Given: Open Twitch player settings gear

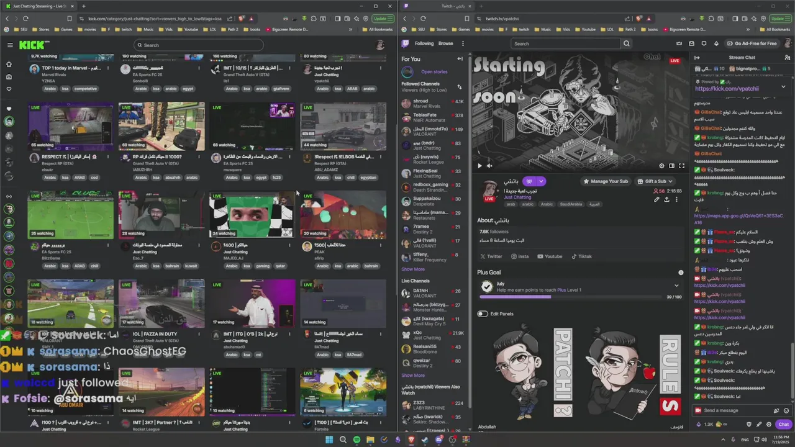Looking at the screenshot, I should (661, 166).
